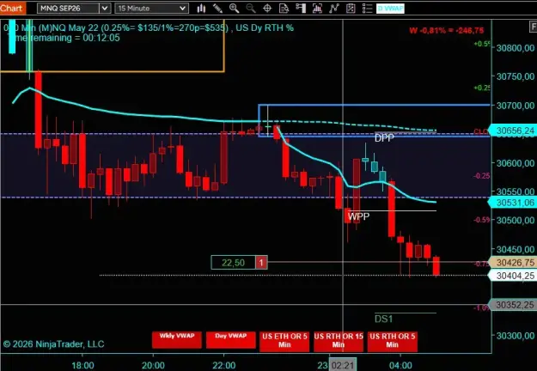
Task: Click the NinjaTrader, LLC copyright text
Action: (54, 344)
